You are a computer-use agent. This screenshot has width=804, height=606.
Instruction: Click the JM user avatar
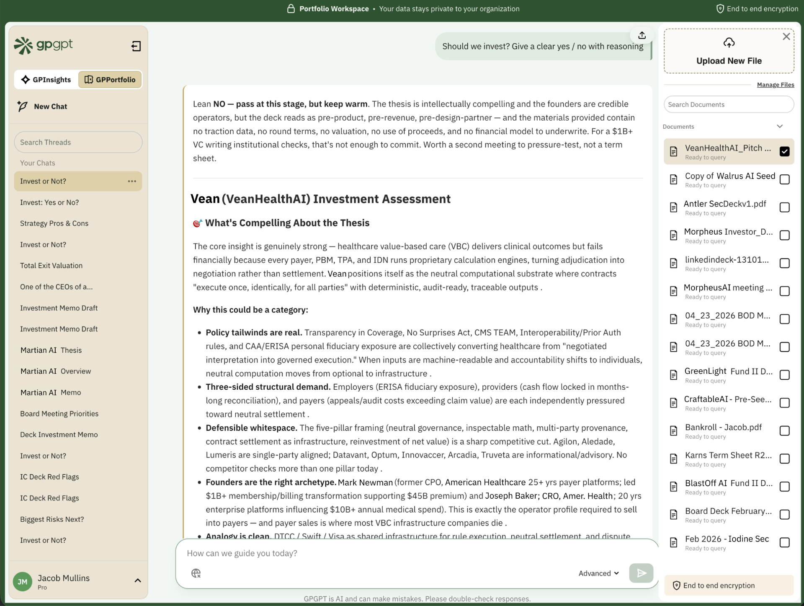(23, 582)
